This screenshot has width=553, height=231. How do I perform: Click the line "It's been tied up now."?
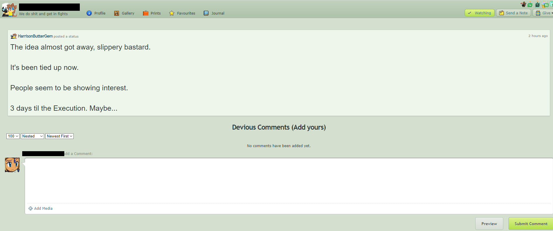tap(44, 68)
